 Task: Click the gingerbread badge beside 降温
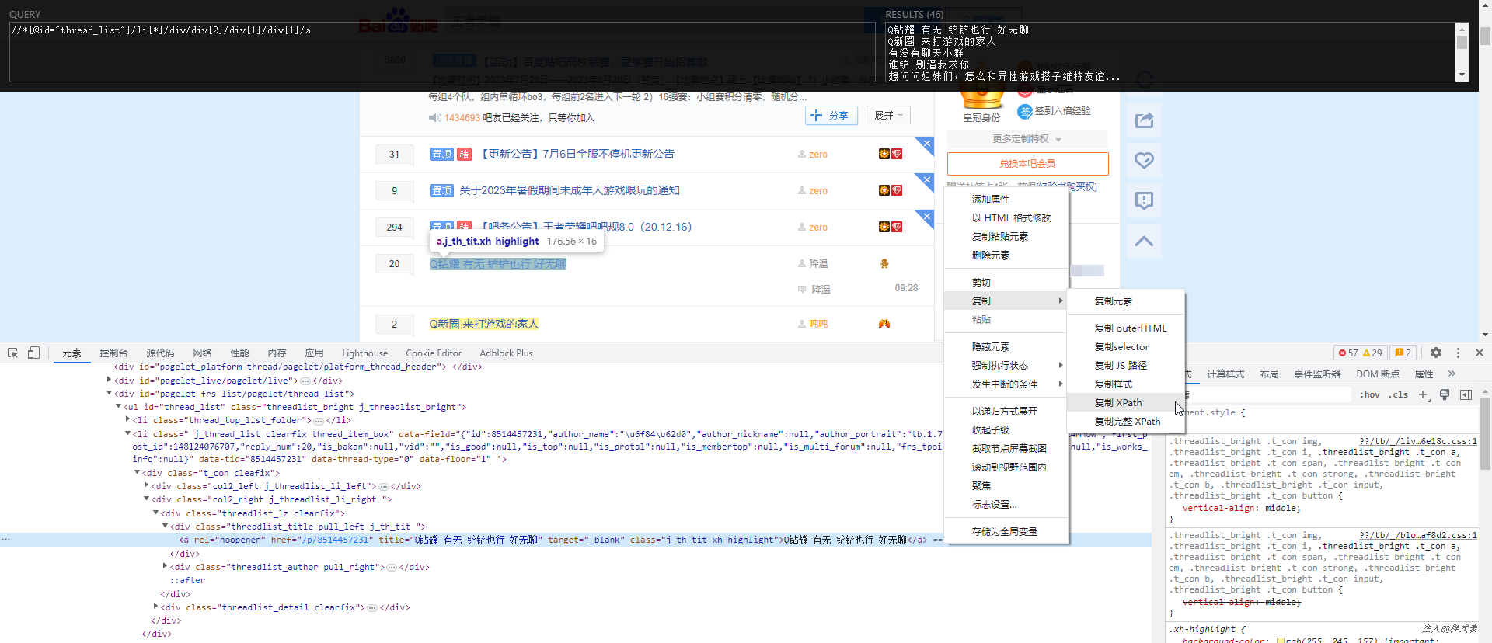coord(884,264)
